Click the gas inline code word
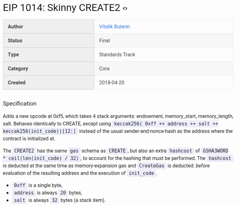 pyautogui.click(x=74, y=151)
